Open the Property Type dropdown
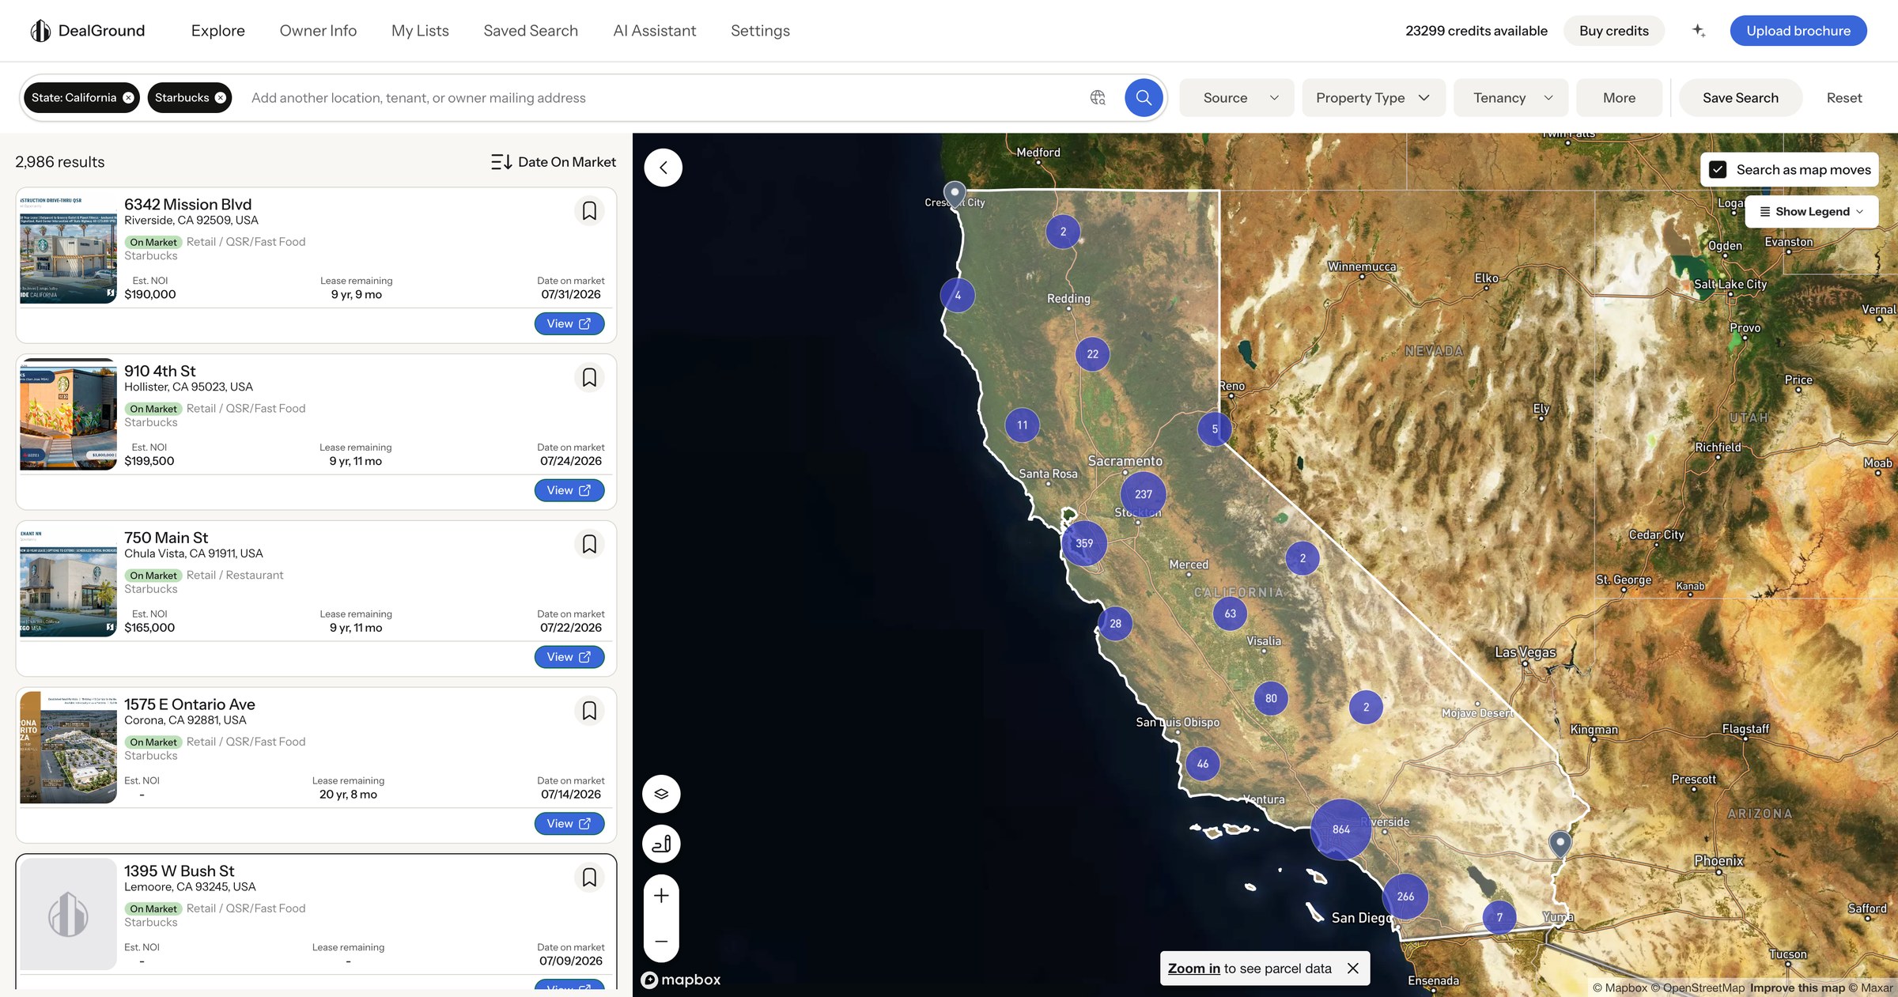Viewport: 1898px width, 997px height. point(1374,98)
